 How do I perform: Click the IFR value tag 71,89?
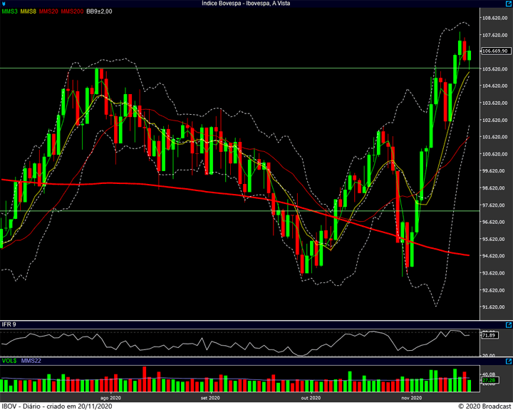pyautogui.click(x=489, y=334)
